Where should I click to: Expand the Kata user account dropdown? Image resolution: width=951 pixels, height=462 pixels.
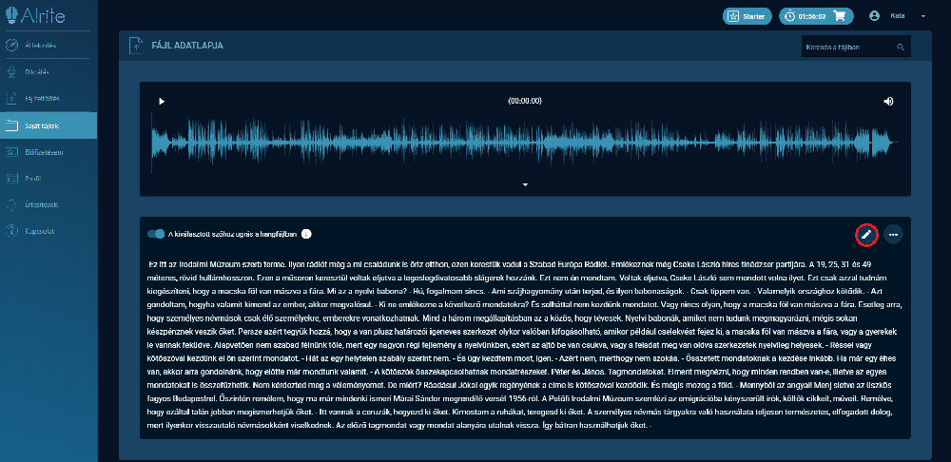pos(923,16)
